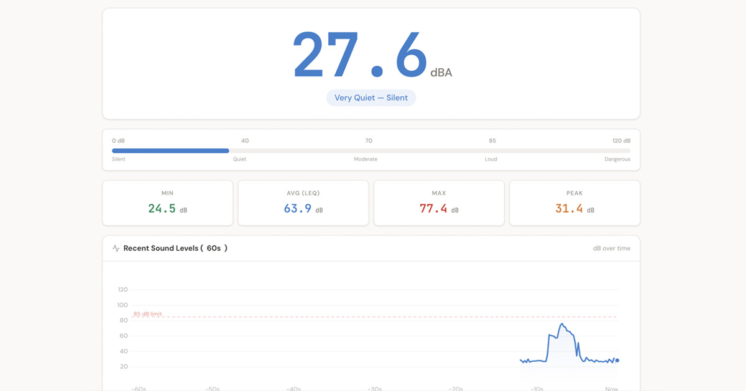Click the Quiet label under the scale
This screenshot has width=746, height=391.
point(239,159)
